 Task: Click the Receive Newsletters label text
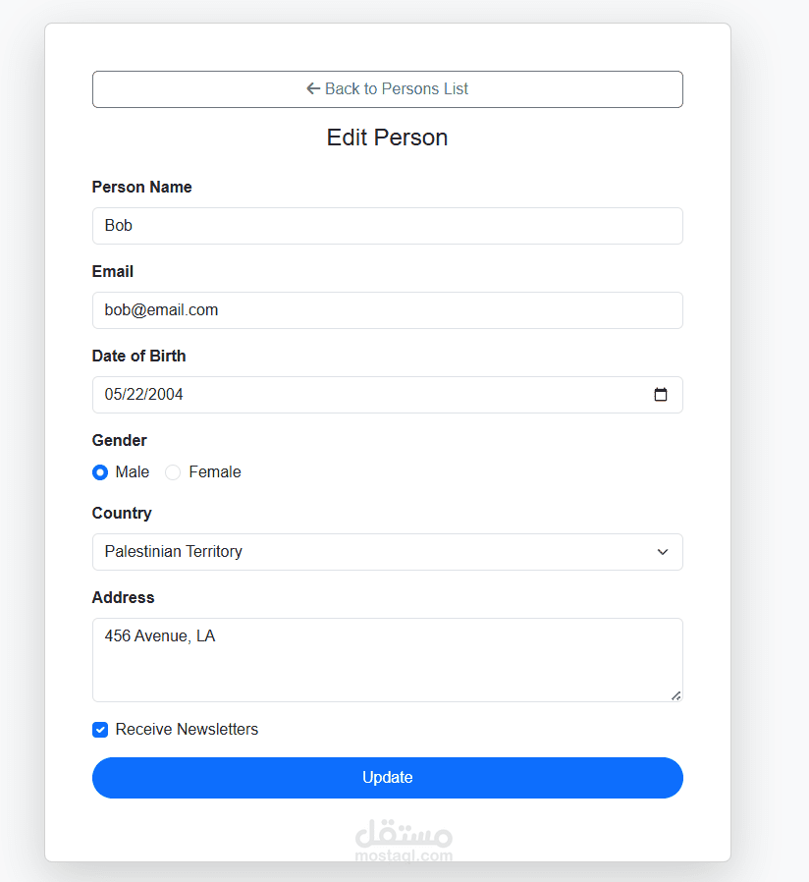pos(187,730)
